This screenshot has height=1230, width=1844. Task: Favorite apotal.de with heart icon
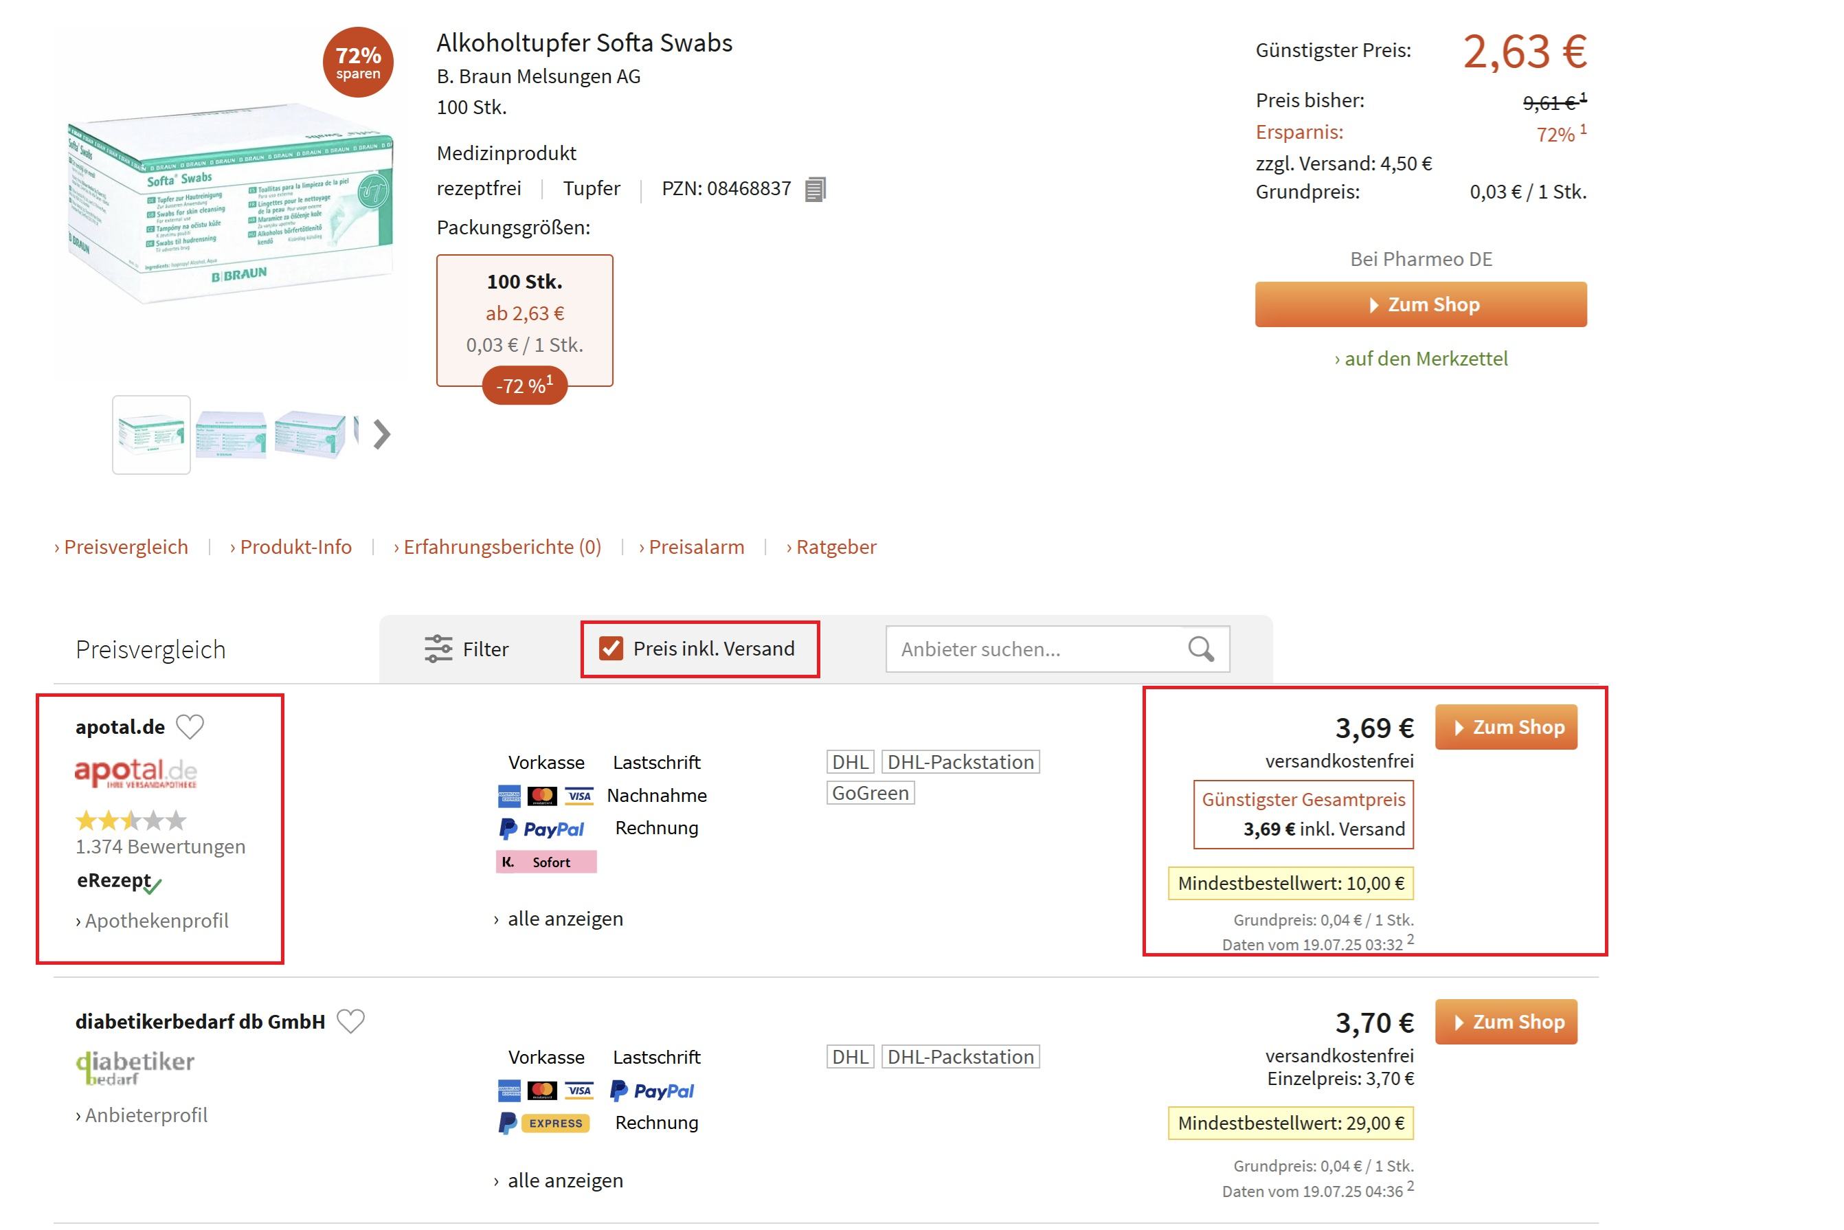click(190, 726)
